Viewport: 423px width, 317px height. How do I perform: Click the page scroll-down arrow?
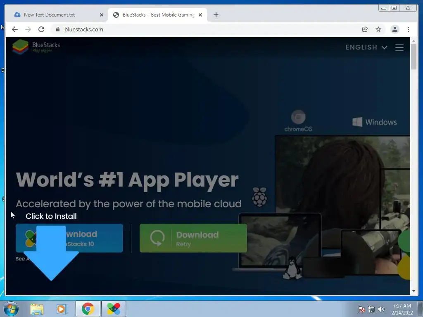click(413, 291)
